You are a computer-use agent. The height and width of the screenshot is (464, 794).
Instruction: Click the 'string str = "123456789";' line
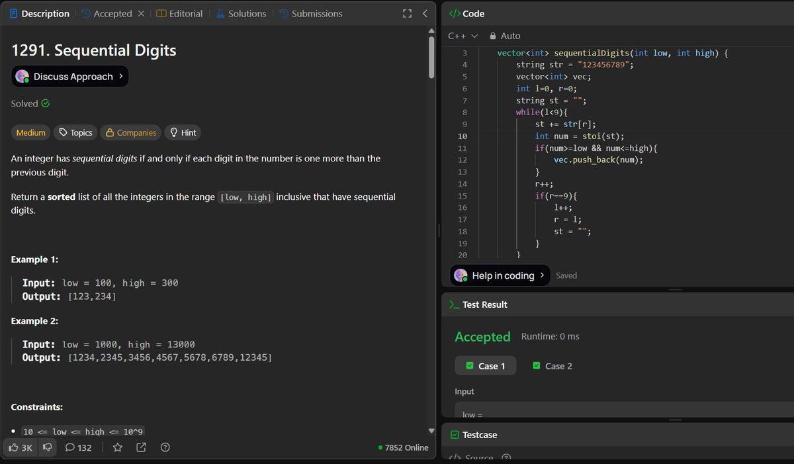574,65
